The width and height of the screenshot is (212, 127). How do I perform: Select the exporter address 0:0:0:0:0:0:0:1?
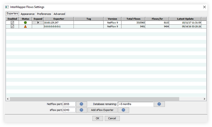pos(52,27)
